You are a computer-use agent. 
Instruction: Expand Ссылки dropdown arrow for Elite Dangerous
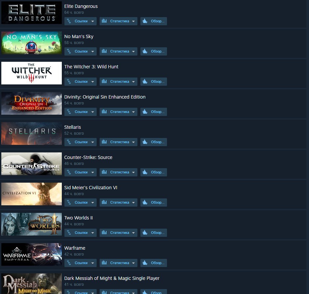(x=93, y=21)
